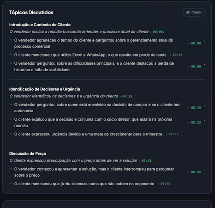Click 00:45 in the price summary line
Screen dimensions: 215x208
[x=145, y=161]
